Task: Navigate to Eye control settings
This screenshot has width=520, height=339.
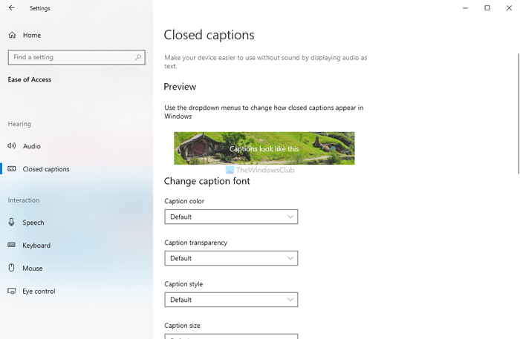Action: tap(39, 292)
